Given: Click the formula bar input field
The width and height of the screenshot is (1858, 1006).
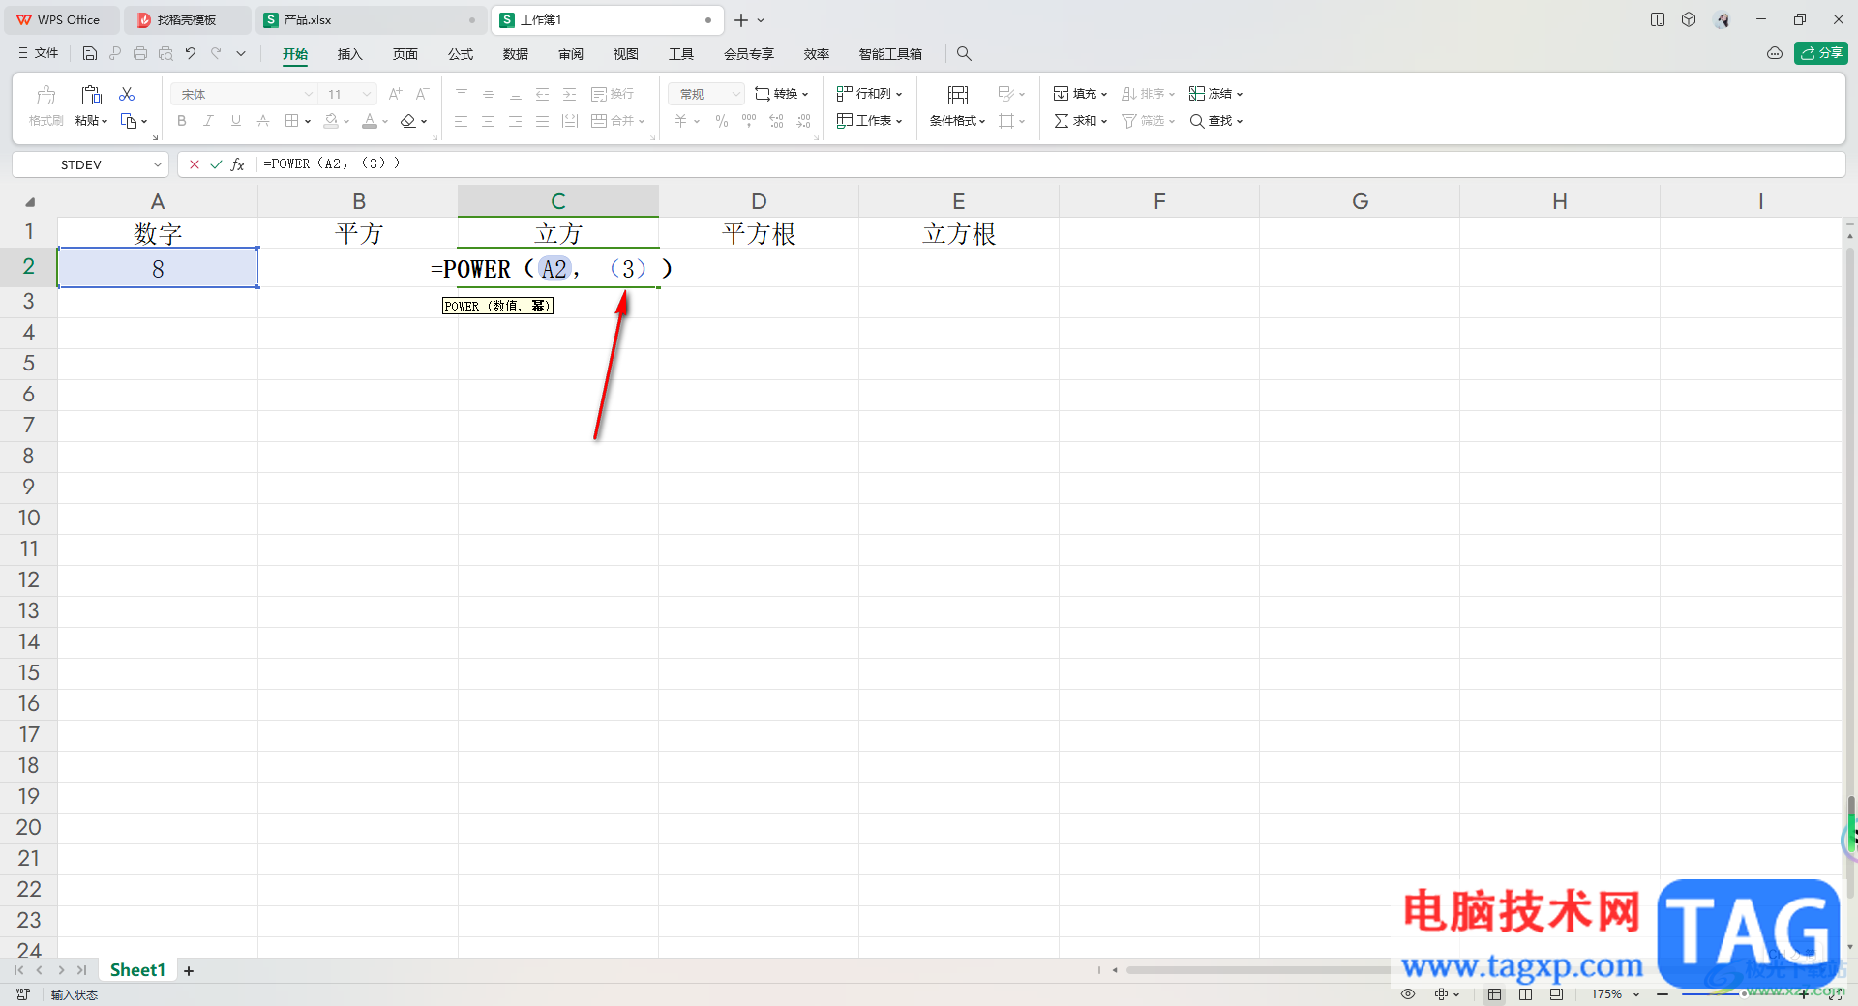Looking at the screenshot, I should tap(1050, 164).
